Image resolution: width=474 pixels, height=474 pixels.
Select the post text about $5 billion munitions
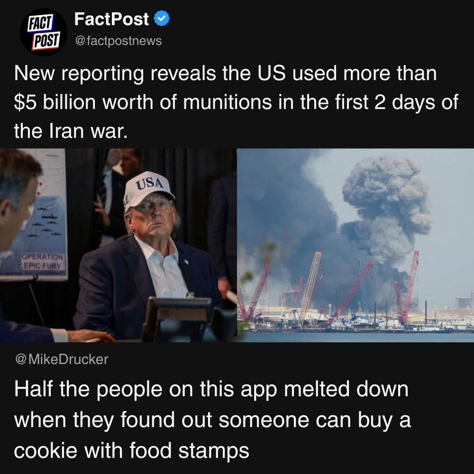pos(236,102)
